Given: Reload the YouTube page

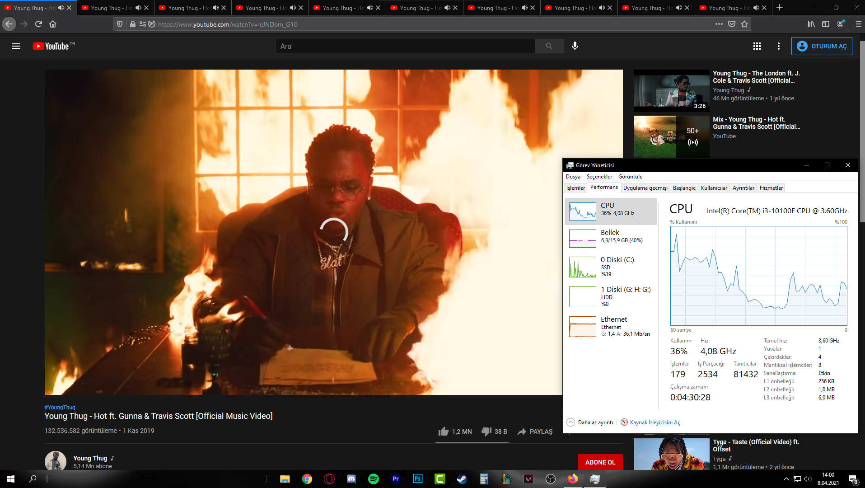Looking at the screenshot, I should tap(38, 24).
